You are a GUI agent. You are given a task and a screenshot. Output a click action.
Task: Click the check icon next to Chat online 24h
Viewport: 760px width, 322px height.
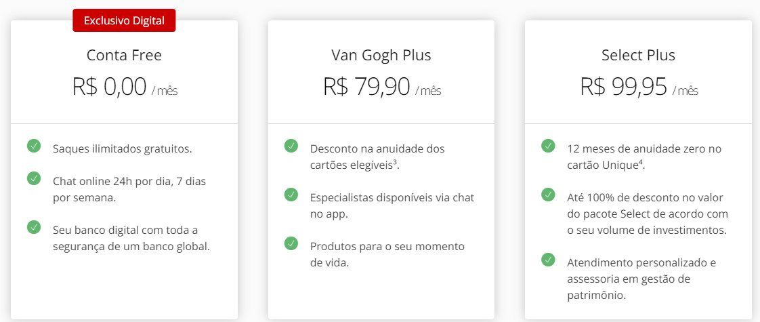point(34,178)
